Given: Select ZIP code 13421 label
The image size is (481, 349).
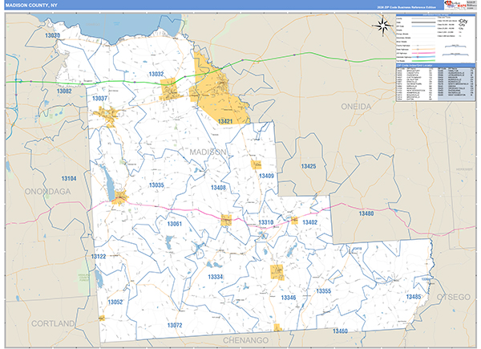Looking at the screenshot, I should 225,120.
